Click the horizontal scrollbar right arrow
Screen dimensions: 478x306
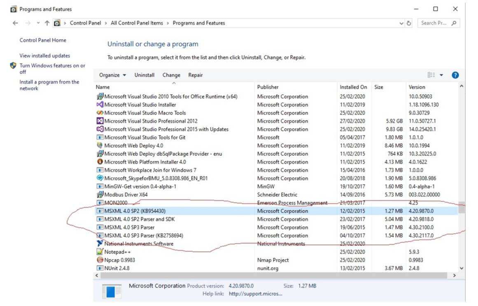click(x=454, y=276)
